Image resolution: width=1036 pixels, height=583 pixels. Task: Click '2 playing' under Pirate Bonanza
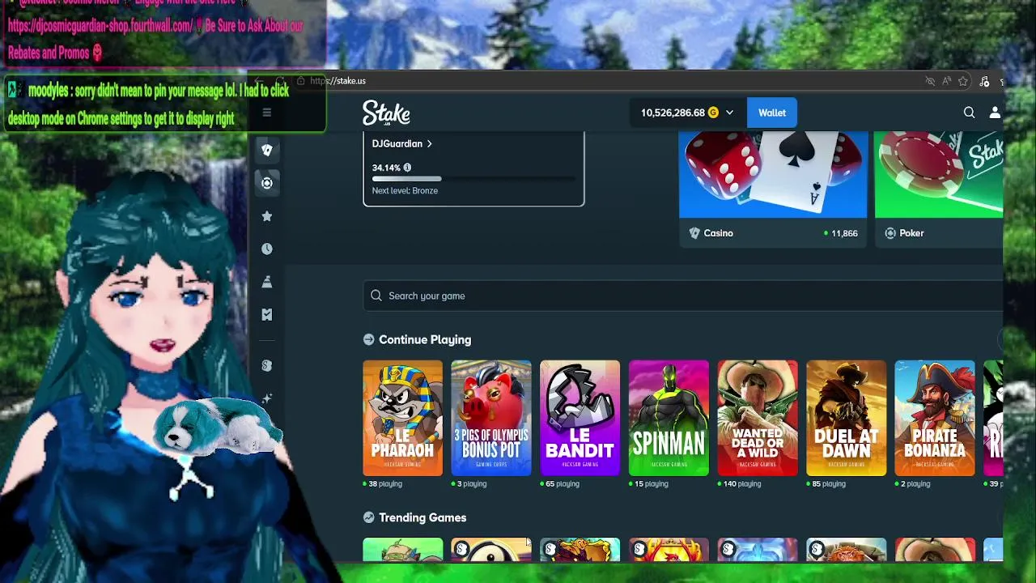point(915,484)
